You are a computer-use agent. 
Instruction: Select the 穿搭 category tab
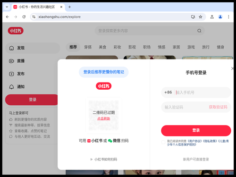pyautogui.click(x=88, y=47)
